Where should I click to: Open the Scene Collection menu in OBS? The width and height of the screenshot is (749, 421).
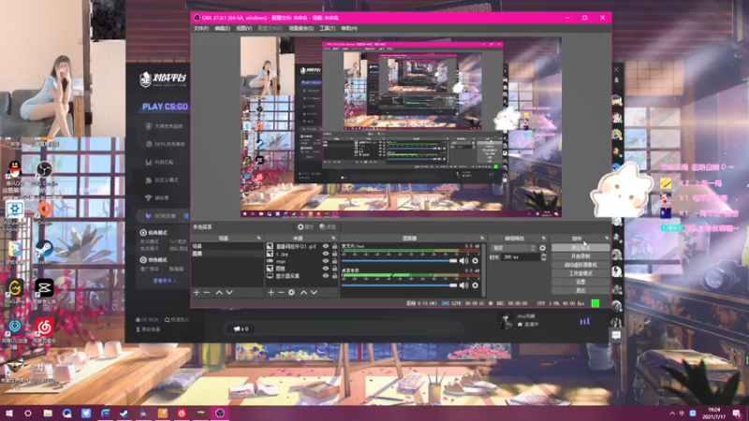click(301, 28)
